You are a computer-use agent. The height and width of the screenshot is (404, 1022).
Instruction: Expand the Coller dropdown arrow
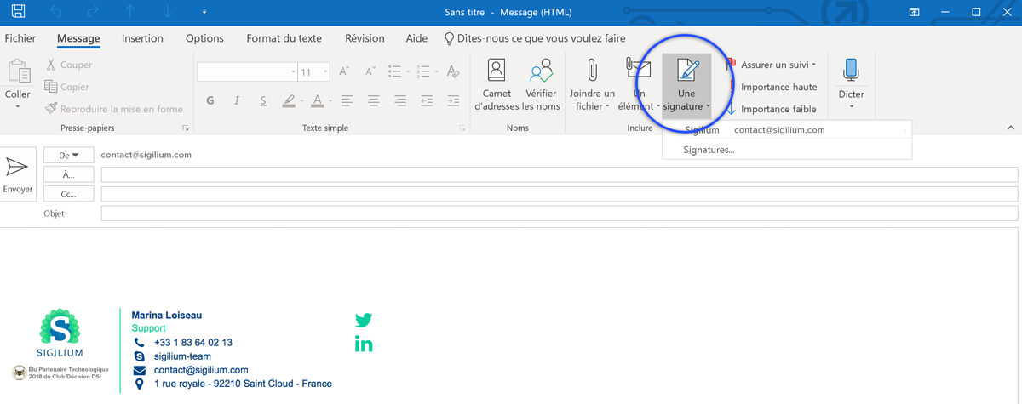18,107
